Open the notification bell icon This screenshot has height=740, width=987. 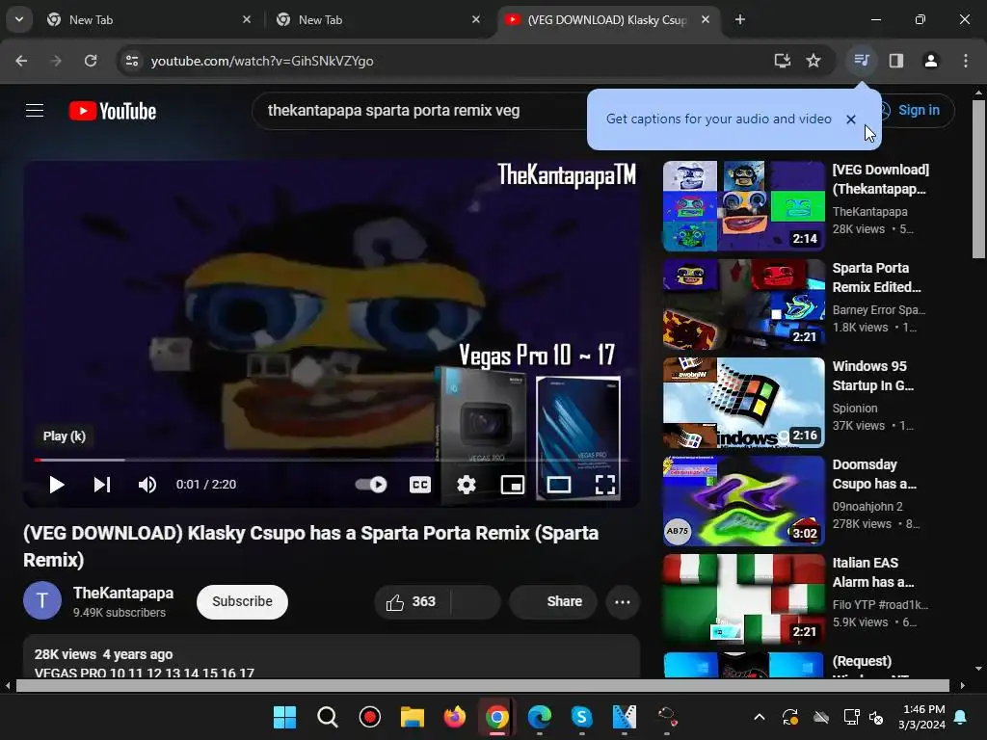click(x=961, y=717)
